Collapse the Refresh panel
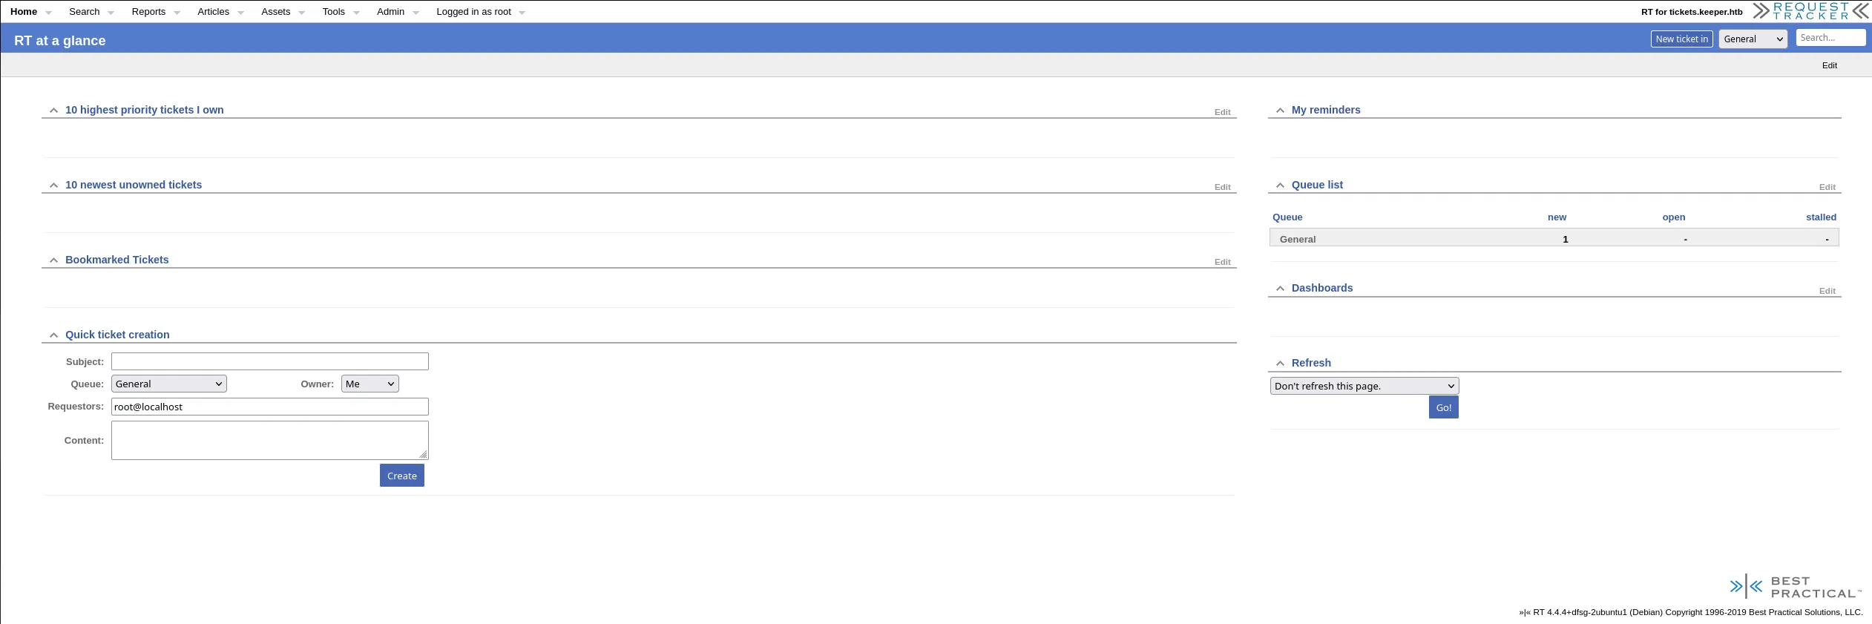 click(1280, 364)
